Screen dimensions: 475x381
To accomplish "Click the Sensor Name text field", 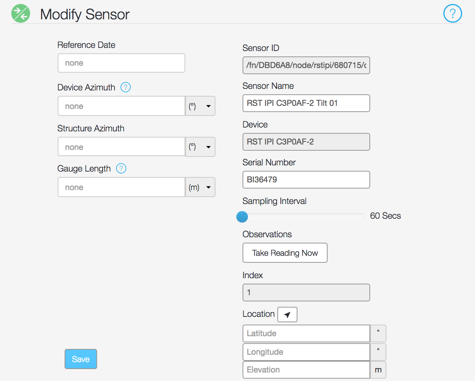I will click(x=306, y=103).
